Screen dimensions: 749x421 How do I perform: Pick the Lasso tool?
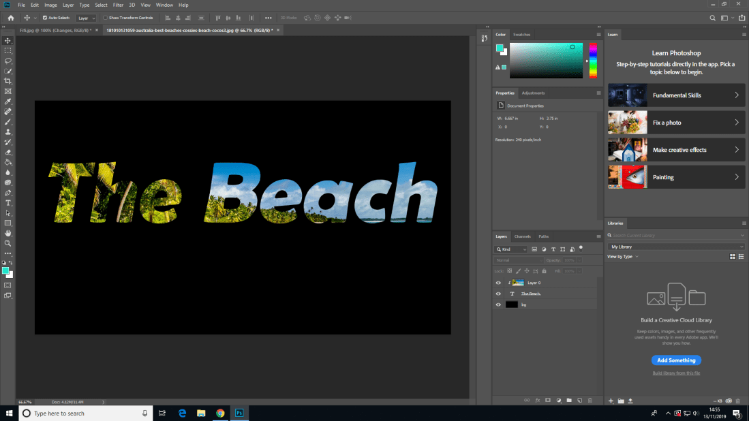tap(8, 61)
